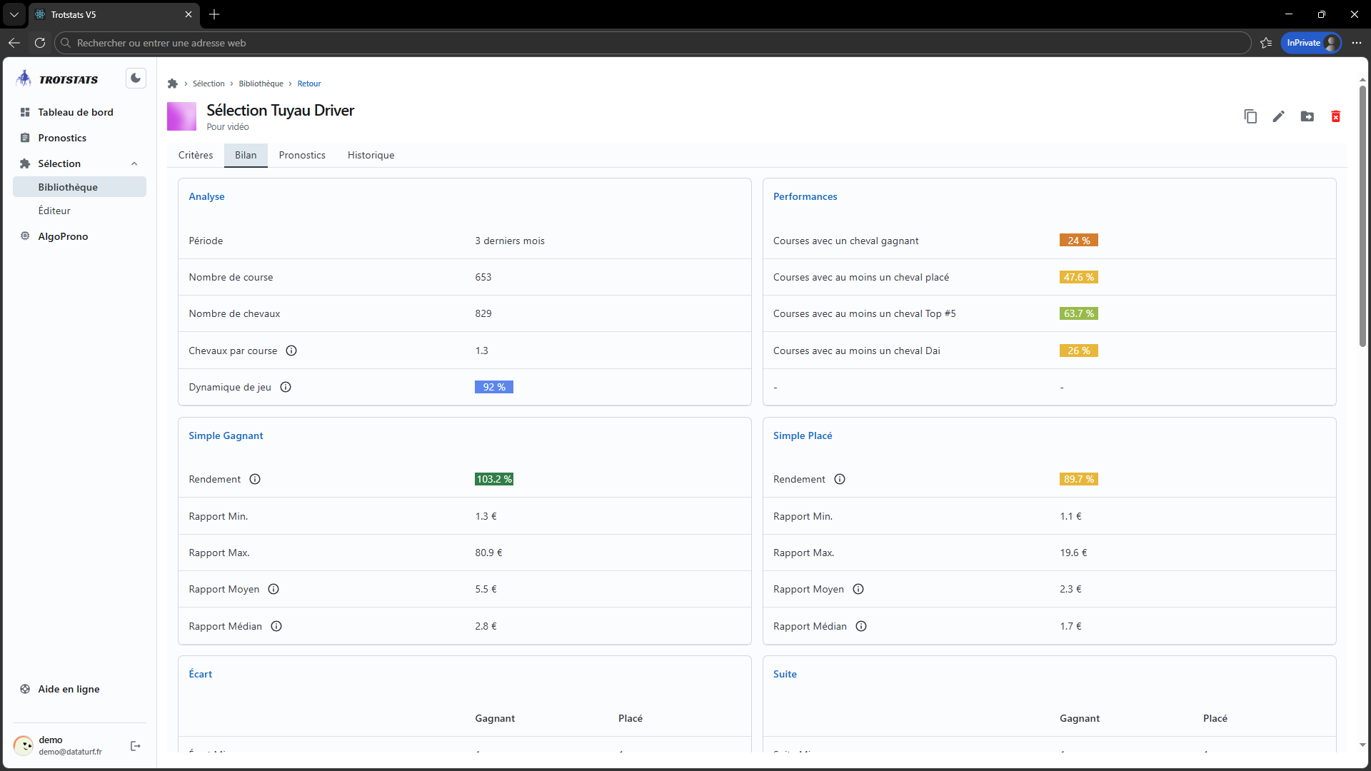
Task: Open AlgoProno in the sidebar
Action: (x=63, y=236)
